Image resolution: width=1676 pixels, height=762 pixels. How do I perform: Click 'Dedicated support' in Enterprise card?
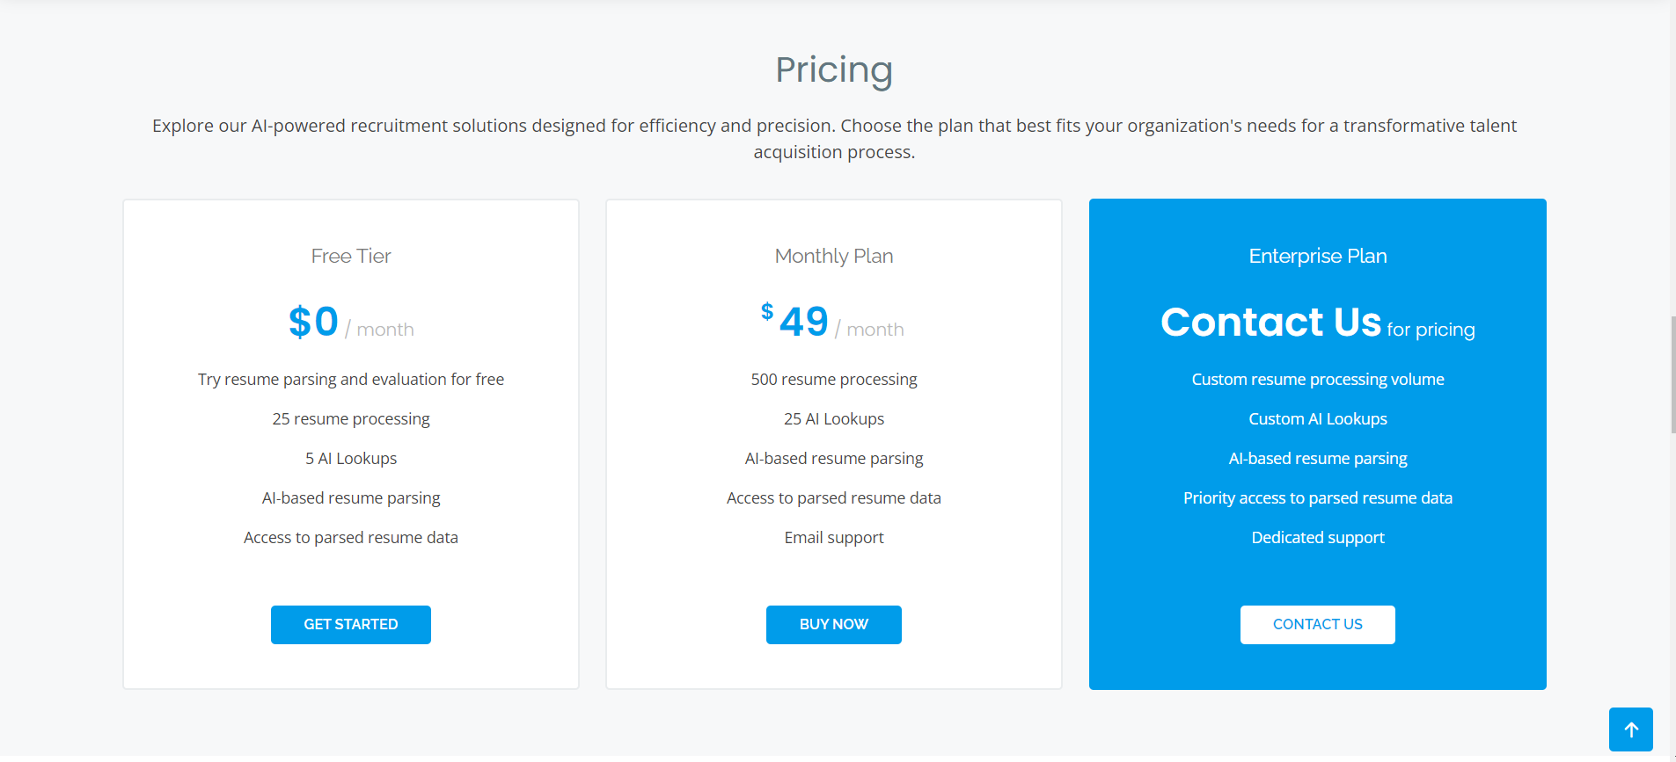pyautogui.click(x=1318, y=538)
